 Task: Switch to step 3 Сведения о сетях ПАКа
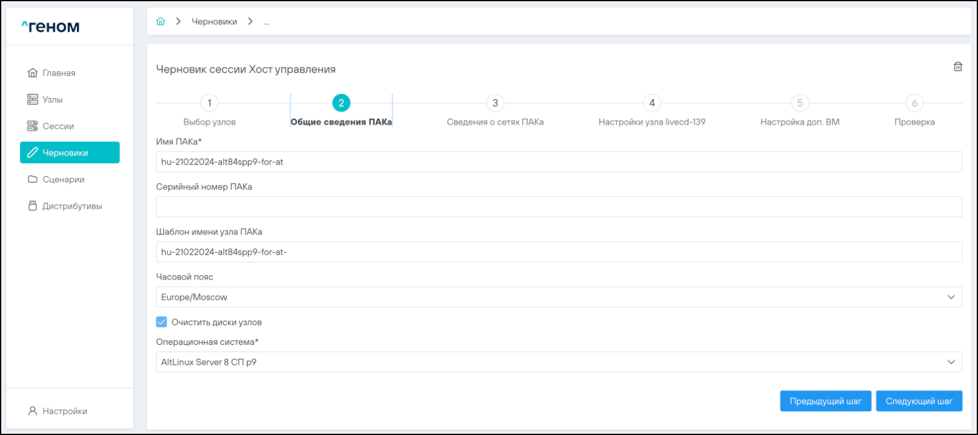click(494, 104)
